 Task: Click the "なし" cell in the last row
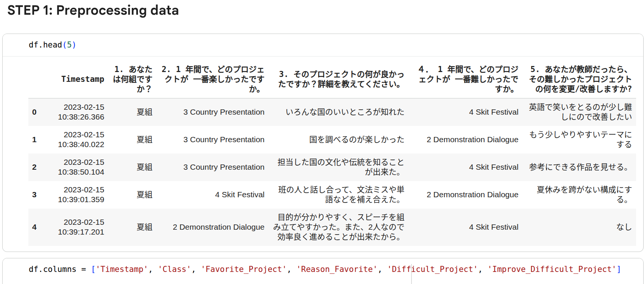[624, 227]
